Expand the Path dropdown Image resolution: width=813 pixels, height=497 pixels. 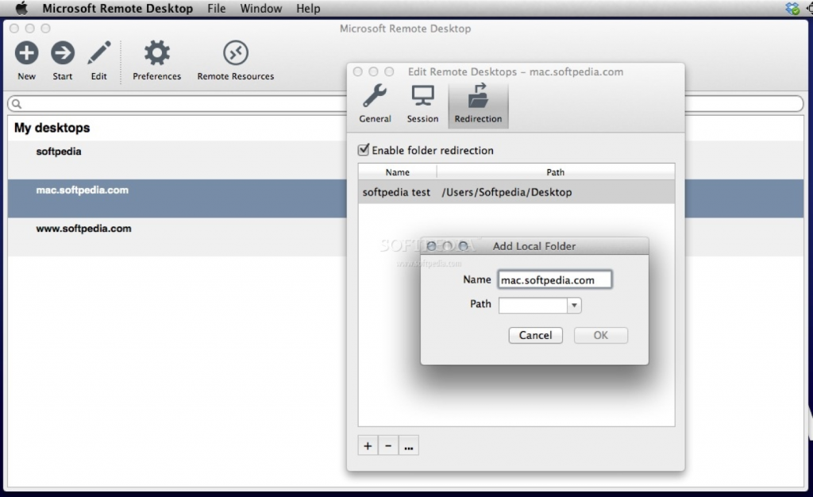(574, 306)
